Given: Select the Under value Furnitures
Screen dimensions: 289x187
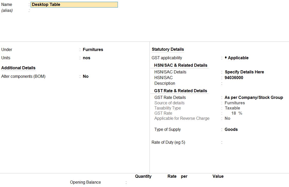Looking at the screenshot, I should pyautogui.click(x=93, y=50).
